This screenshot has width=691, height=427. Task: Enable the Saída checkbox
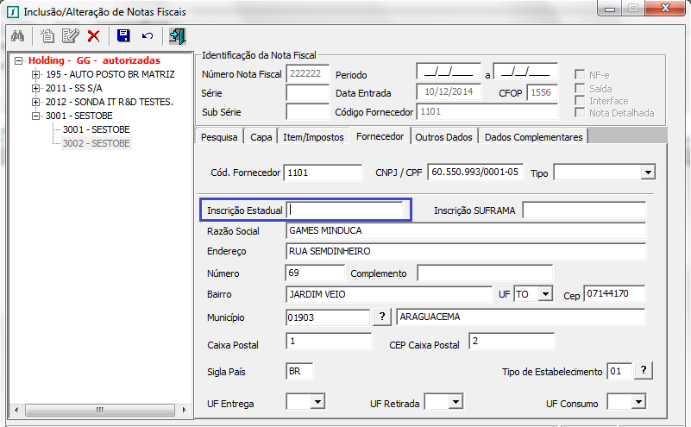click(x=581, y=88)
